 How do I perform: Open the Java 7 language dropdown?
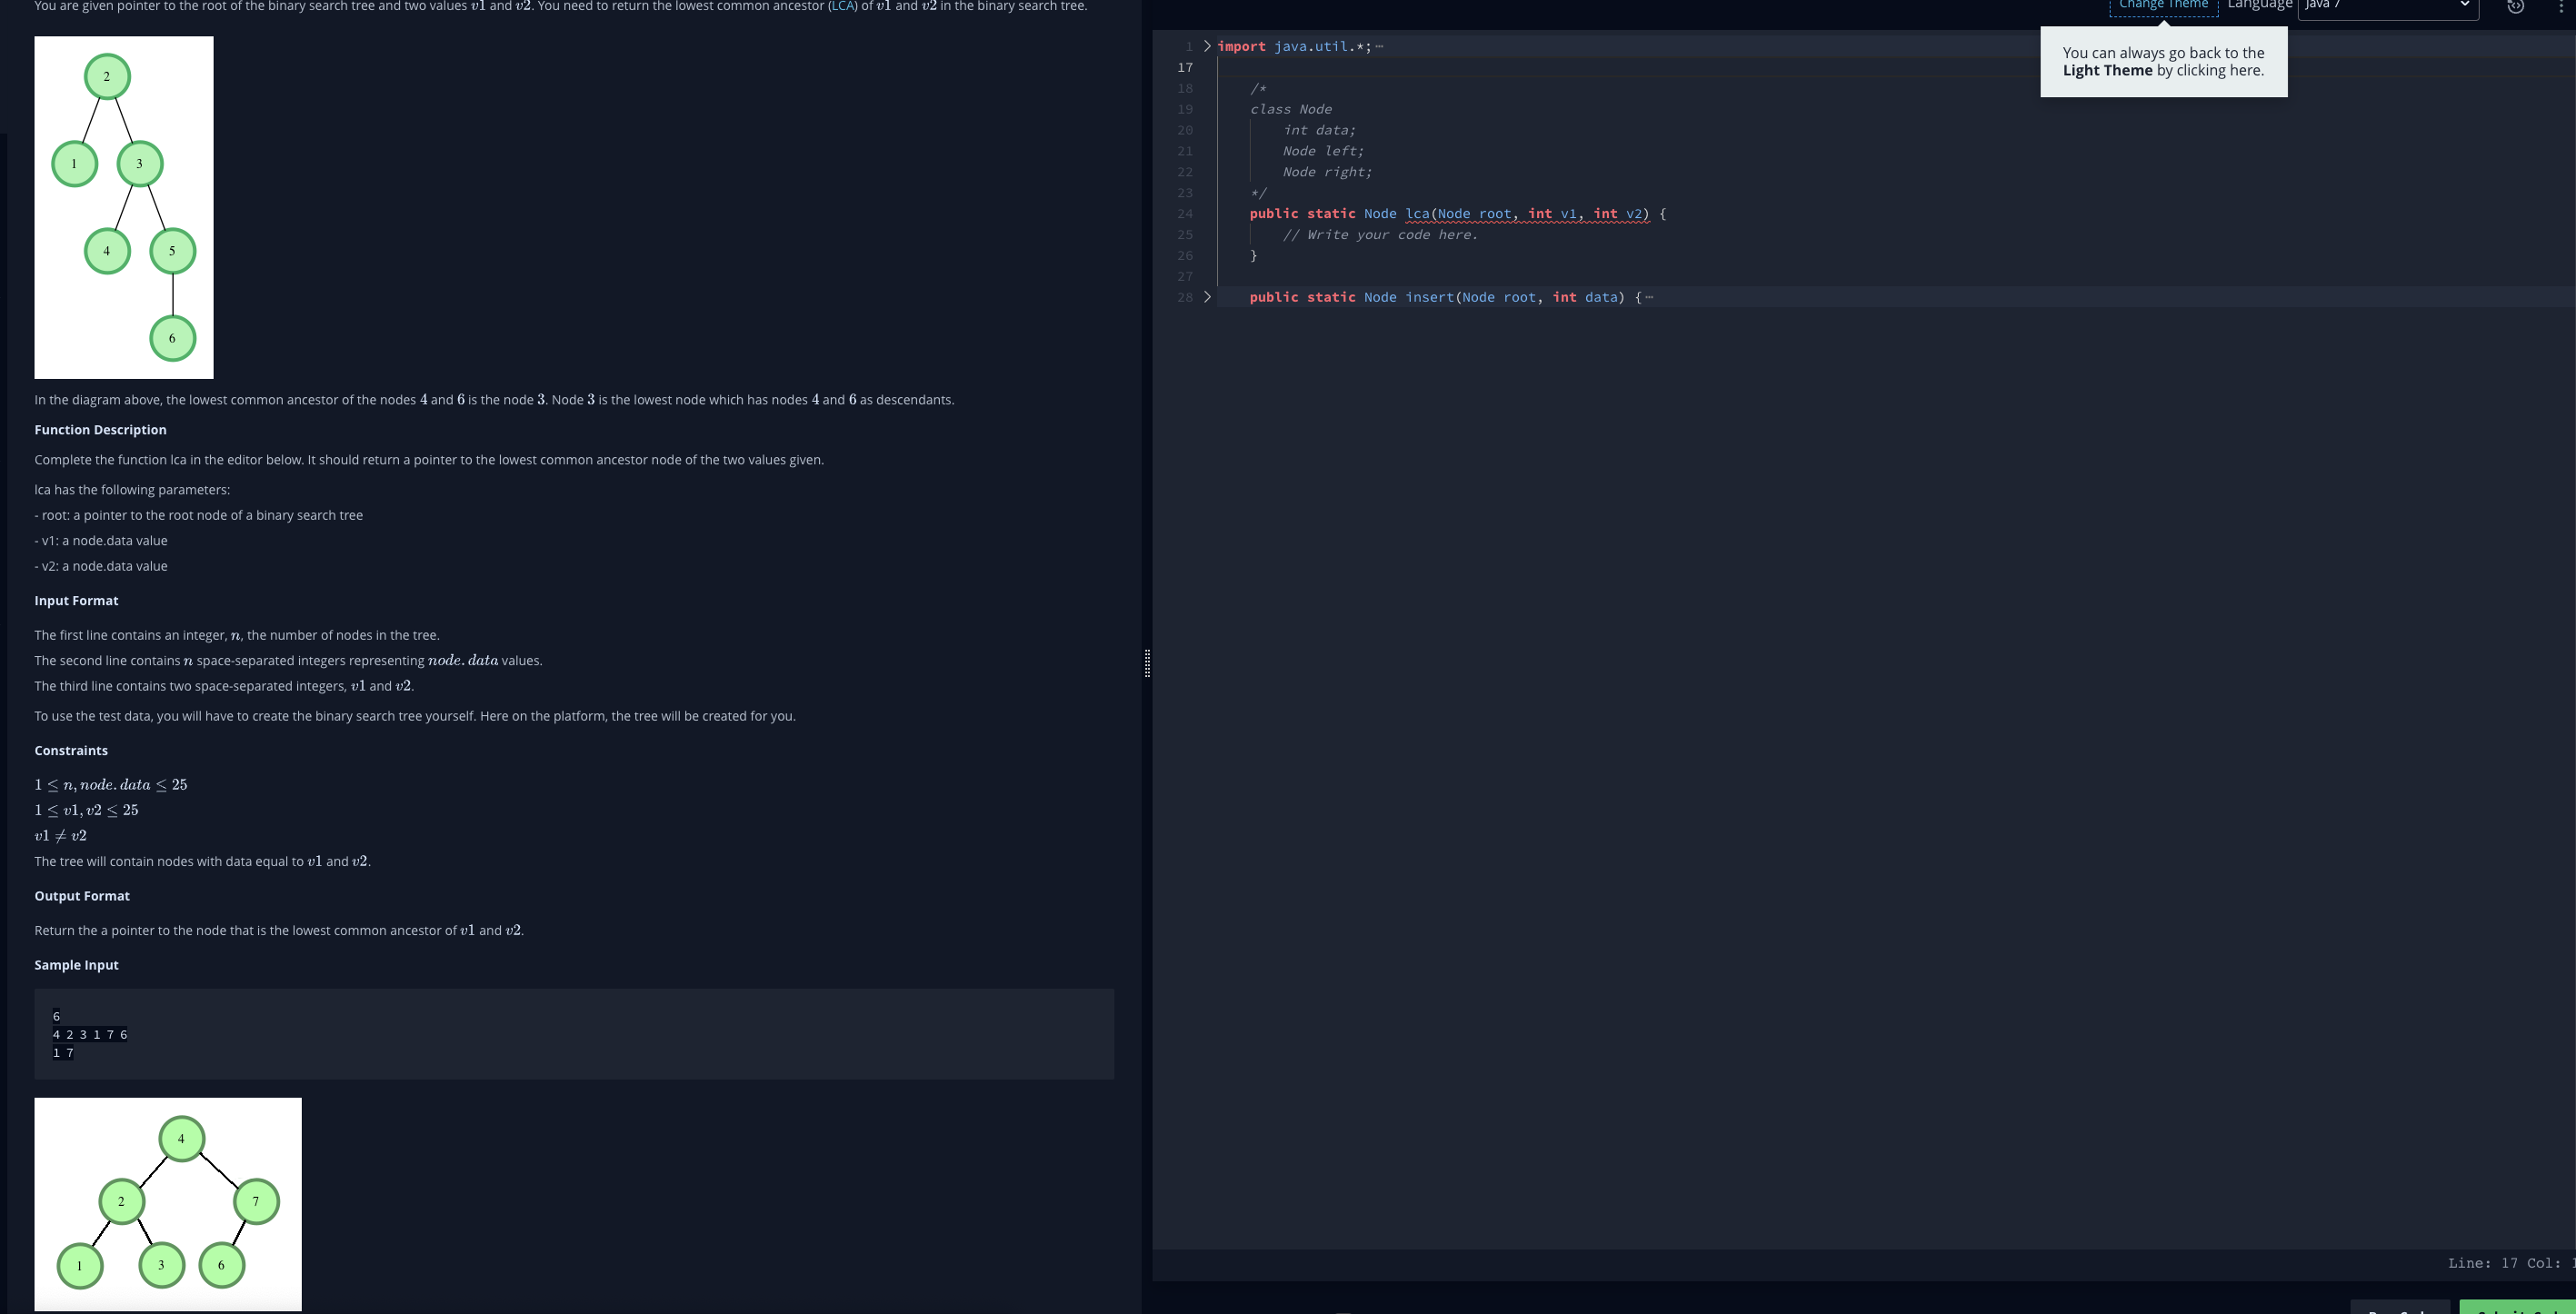[x=2387, y=6]
